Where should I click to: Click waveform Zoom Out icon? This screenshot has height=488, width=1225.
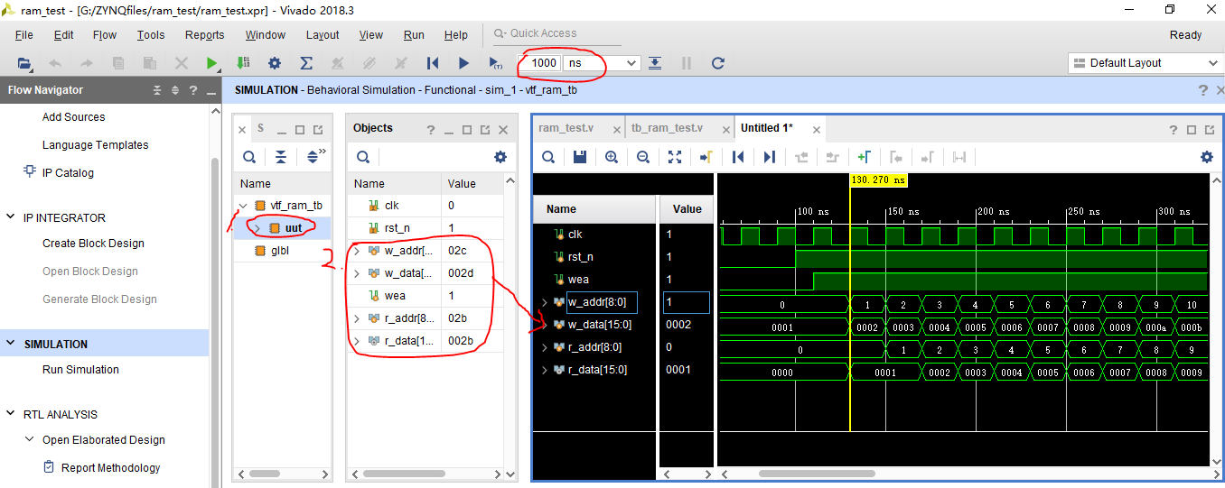click(x=643, y=157)
